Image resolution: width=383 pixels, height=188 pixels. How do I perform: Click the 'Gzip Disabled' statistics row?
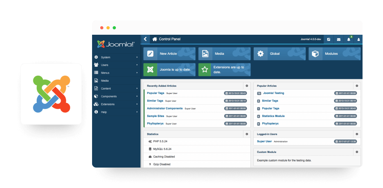point(197,164)
